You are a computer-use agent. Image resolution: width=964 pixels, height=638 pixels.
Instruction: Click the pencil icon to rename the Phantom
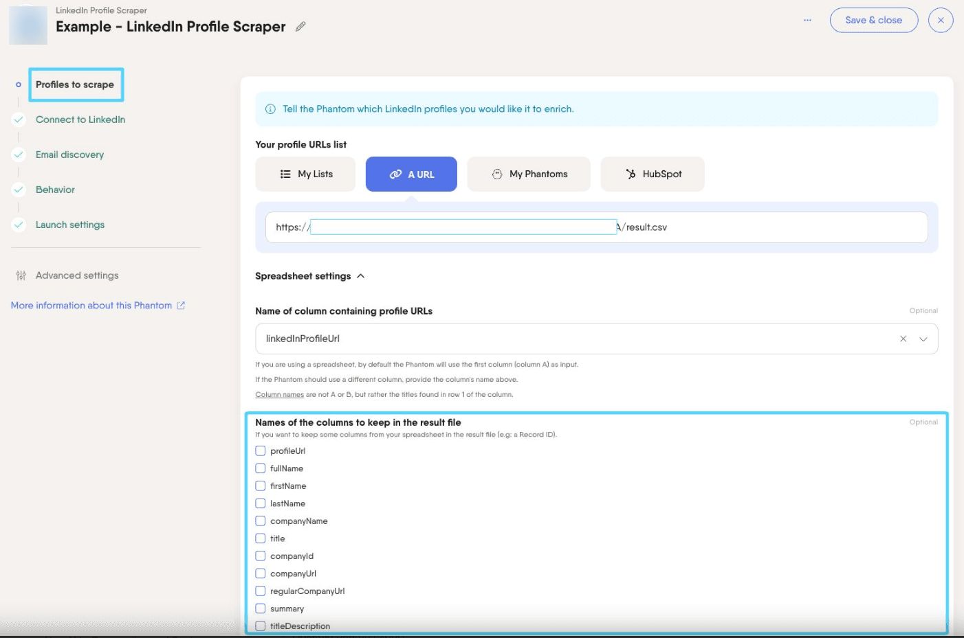[300, 27]
